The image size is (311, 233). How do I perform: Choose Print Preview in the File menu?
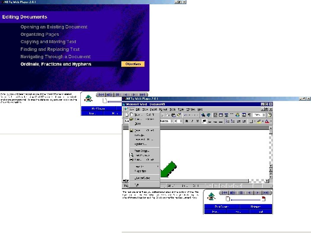145,155
